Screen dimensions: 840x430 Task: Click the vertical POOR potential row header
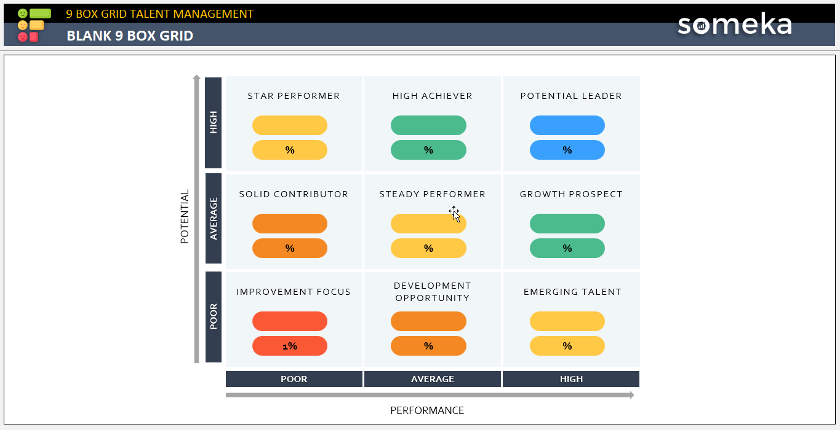214,317
